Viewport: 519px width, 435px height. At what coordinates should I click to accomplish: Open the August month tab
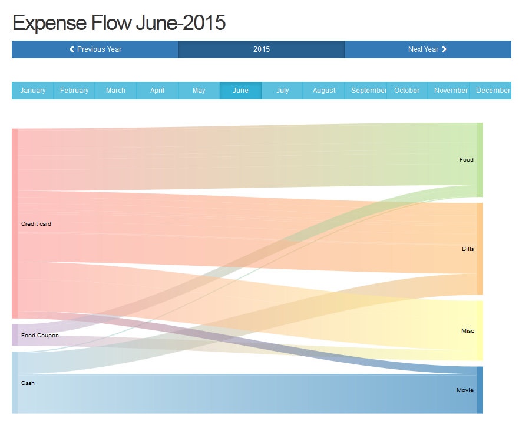(324, 91)
